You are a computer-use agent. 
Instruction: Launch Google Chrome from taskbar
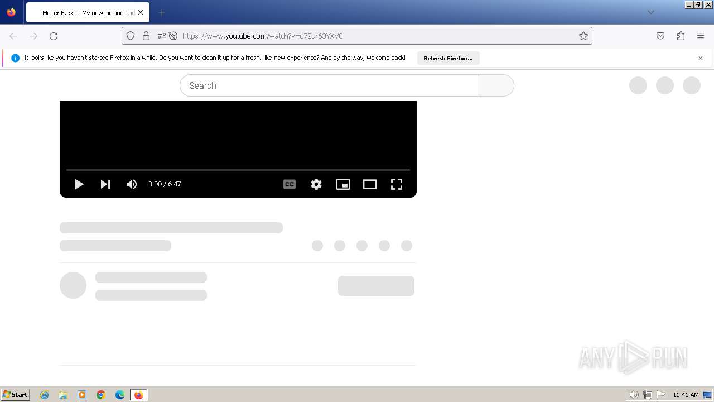101,395
